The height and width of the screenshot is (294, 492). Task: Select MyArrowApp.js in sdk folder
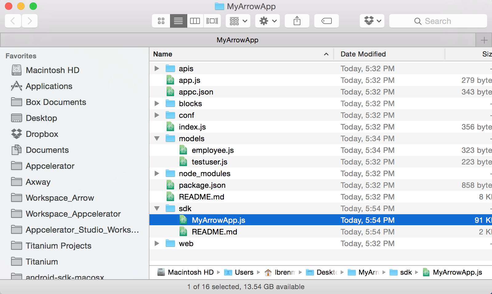(x=321, y=220)
